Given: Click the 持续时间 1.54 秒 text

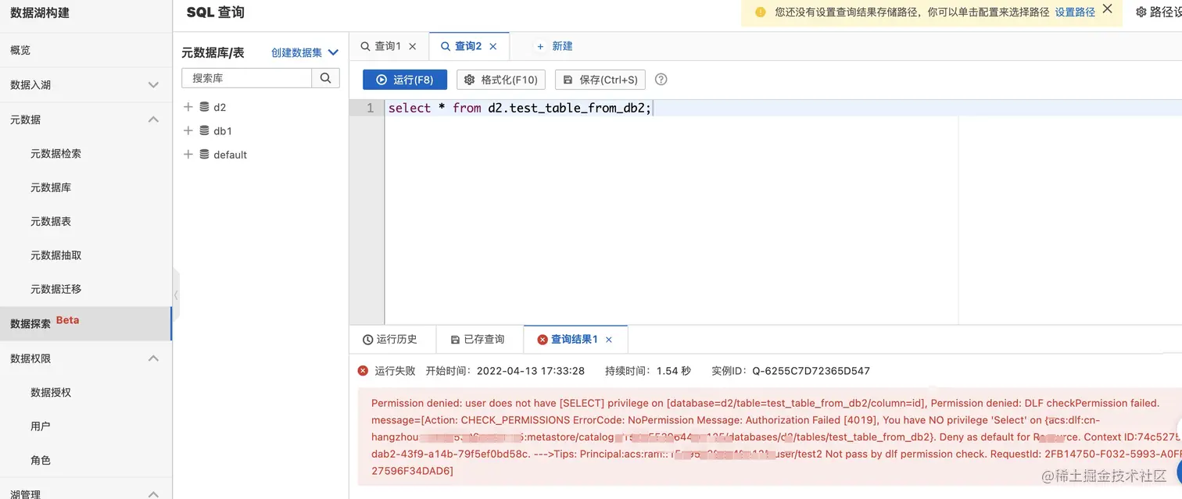Looking at the screenshot, I should pos(648,371).
